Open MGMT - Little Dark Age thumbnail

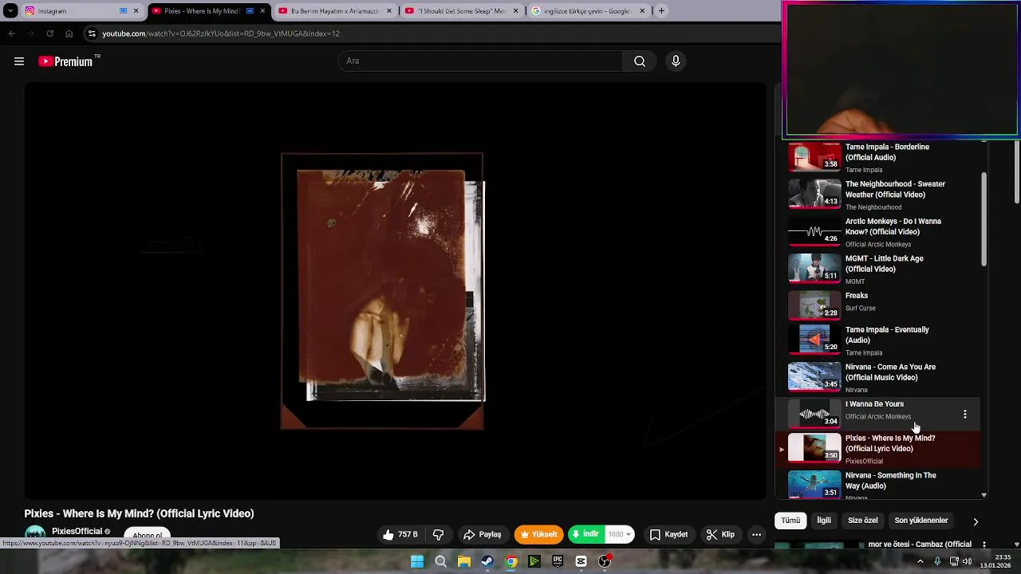pos(814,269)
